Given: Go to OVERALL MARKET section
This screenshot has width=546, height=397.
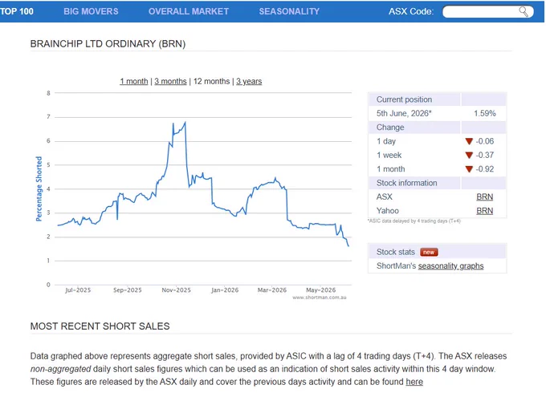Looking at the screenshot, I should (189, 11).
